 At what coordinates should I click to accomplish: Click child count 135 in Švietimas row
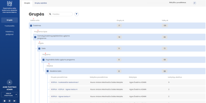coord(165,26)
